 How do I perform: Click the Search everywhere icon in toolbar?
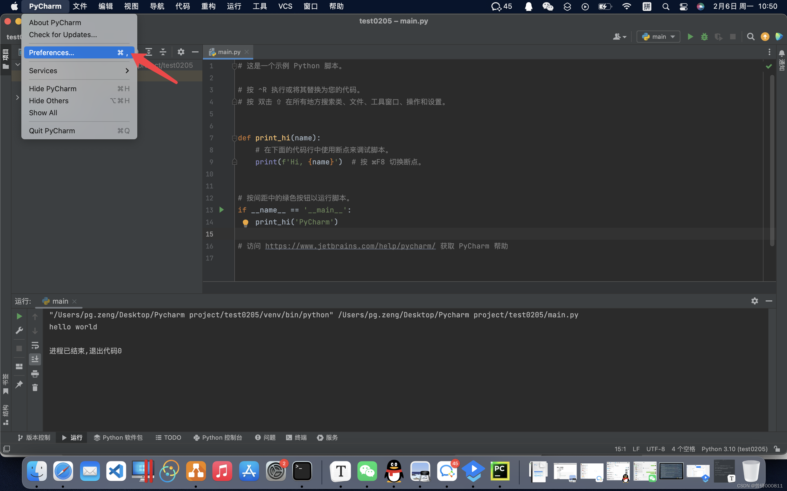[750, 36]
